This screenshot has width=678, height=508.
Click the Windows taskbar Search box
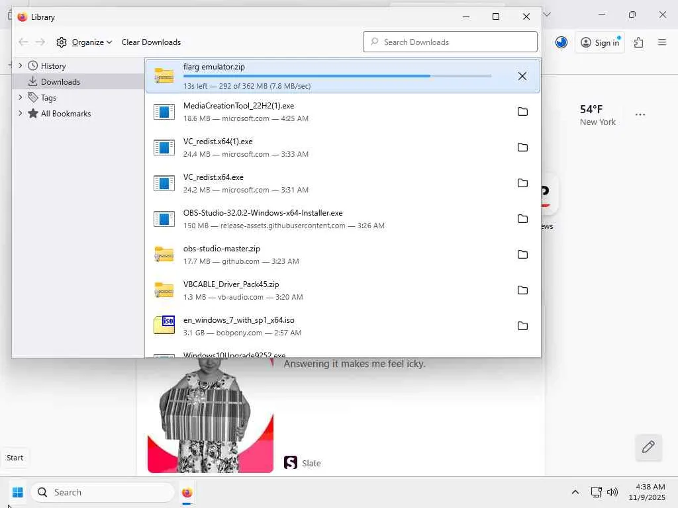coord(103,492)
